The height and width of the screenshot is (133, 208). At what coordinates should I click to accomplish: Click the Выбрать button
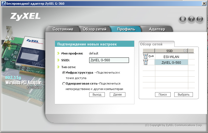184,95
